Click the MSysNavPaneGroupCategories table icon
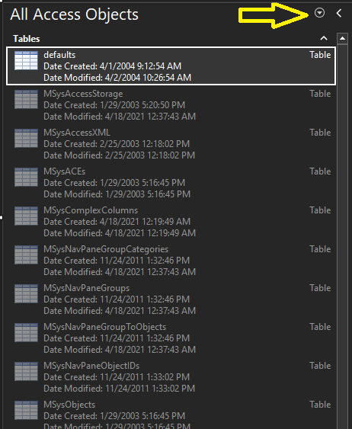 [x=26, y=255]
